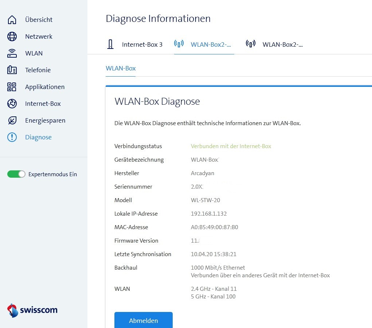Switch to the Internet-Box 3 tab

pyautogui.click(x=142, y=45)
